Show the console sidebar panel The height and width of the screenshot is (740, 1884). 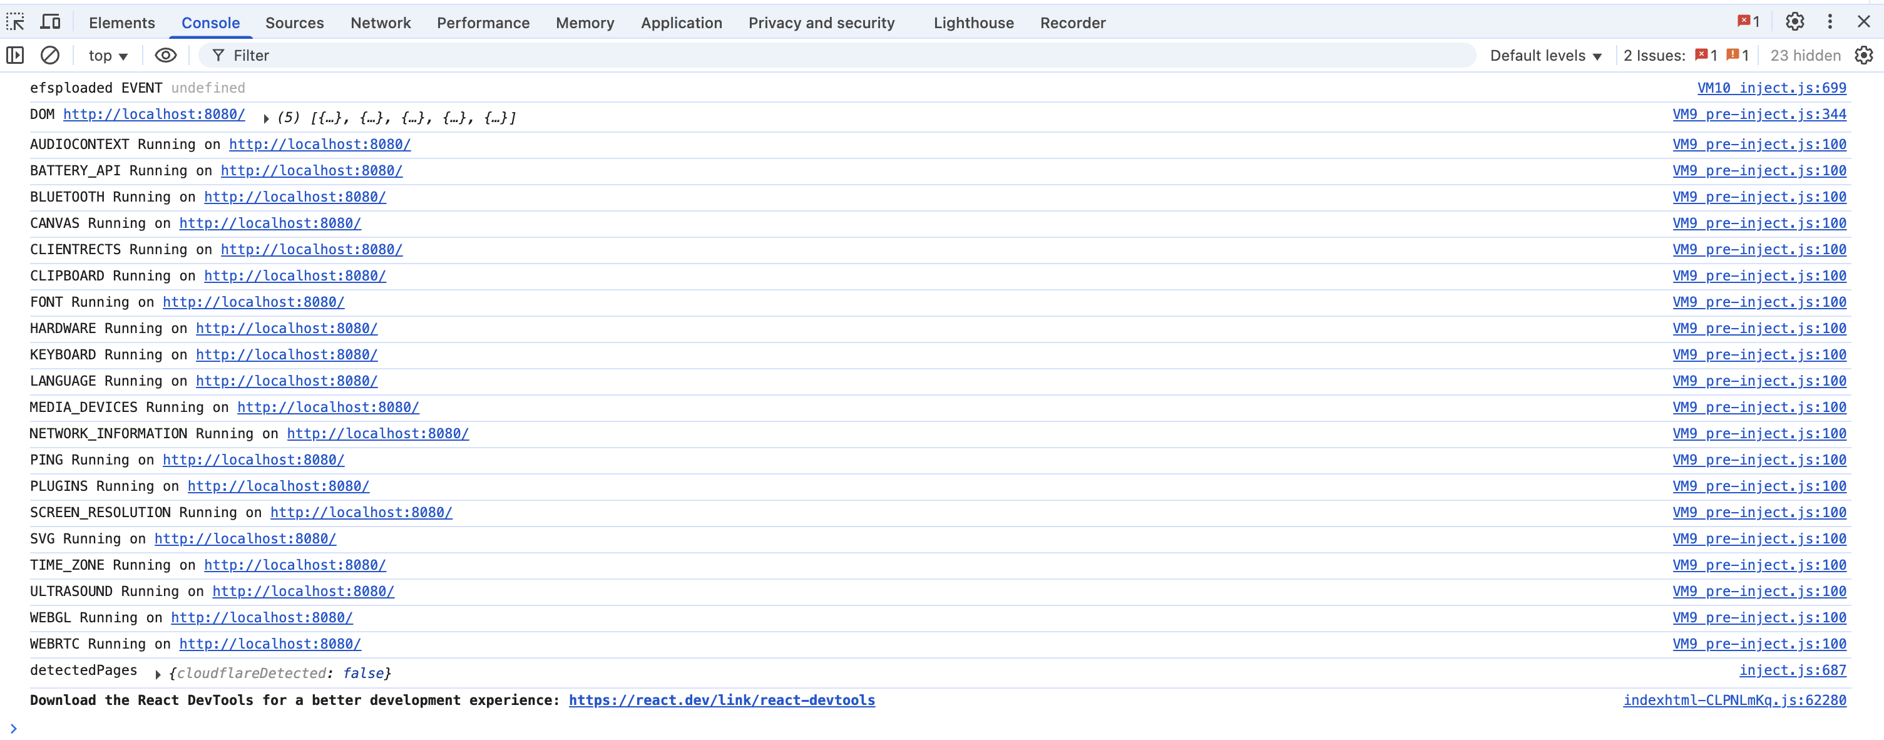point(16,56)
